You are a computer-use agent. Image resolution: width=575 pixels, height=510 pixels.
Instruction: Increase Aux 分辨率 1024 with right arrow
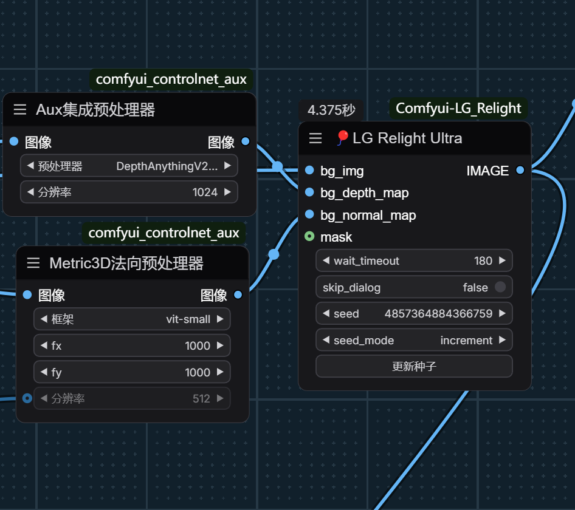pos(228,192)
